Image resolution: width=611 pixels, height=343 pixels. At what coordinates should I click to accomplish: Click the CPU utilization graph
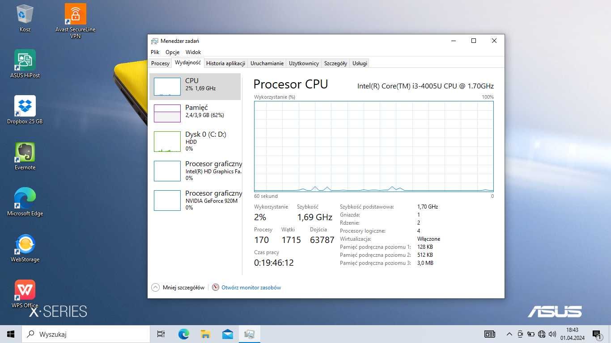pos(374,146)
